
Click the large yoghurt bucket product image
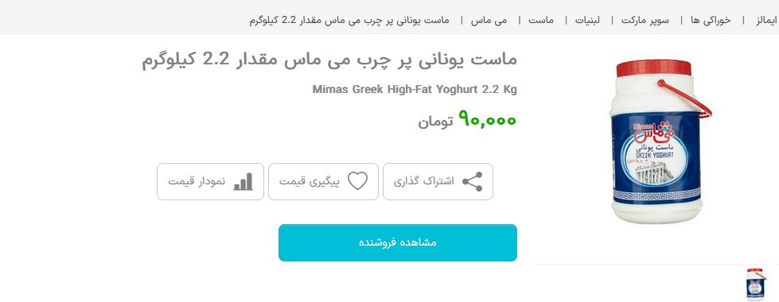[656, 141]
